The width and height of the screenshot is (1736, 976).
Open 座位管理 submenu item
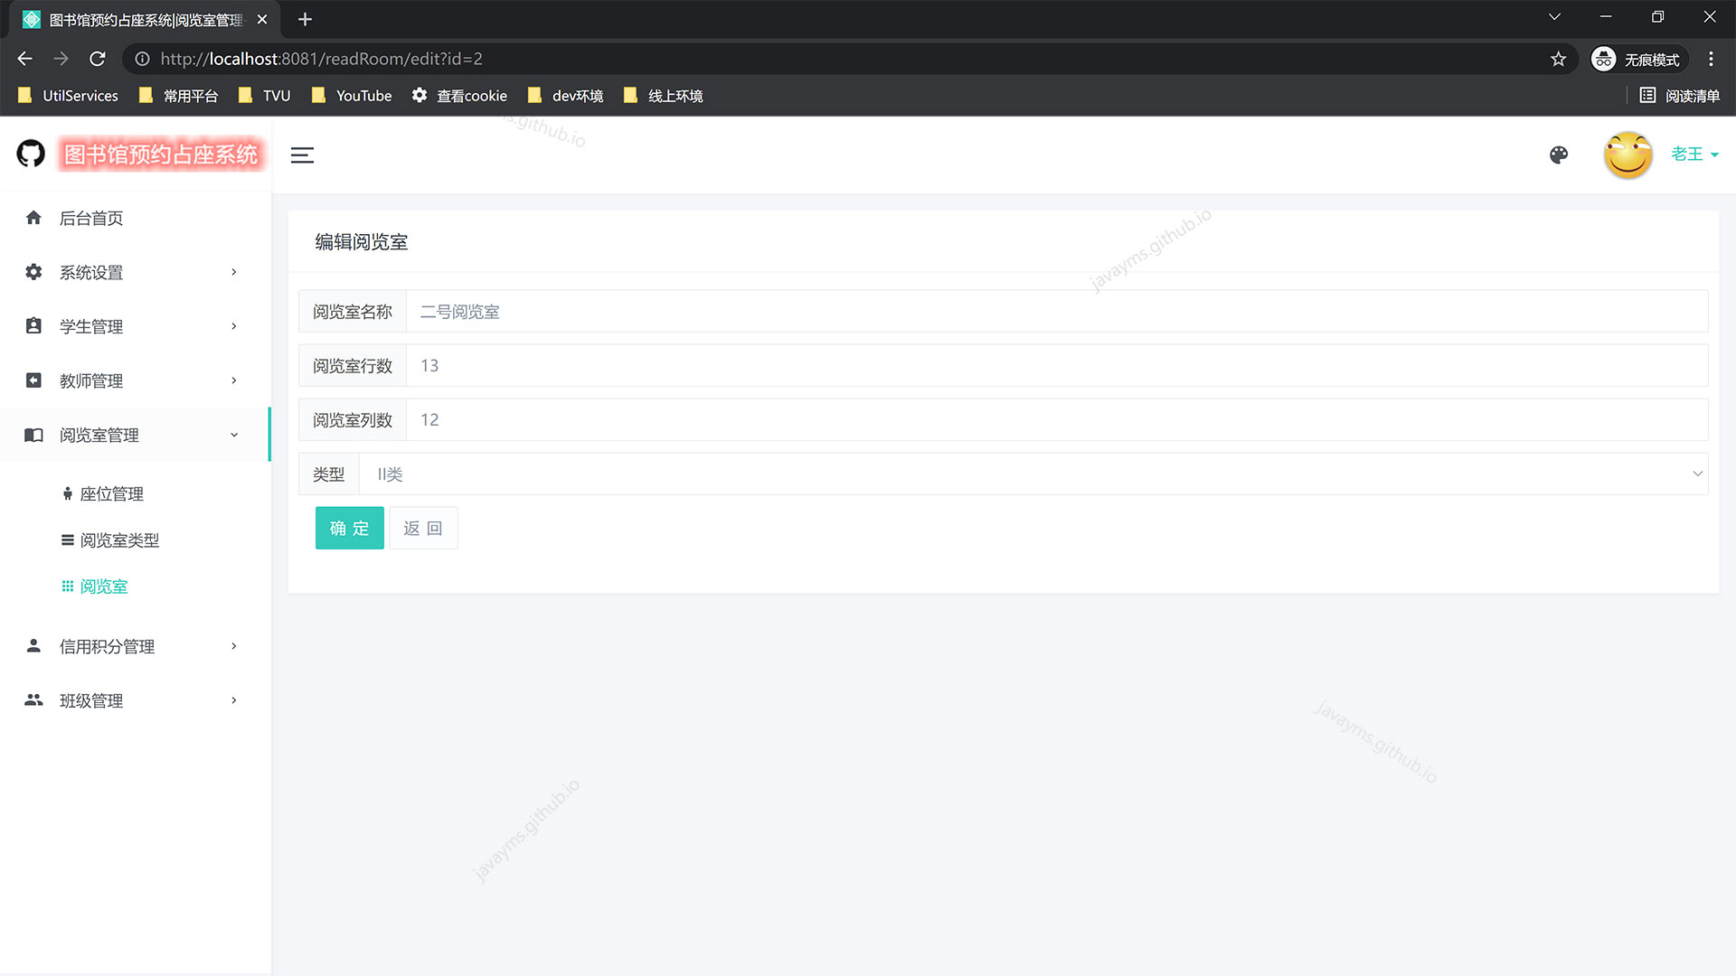coord(111,494)
